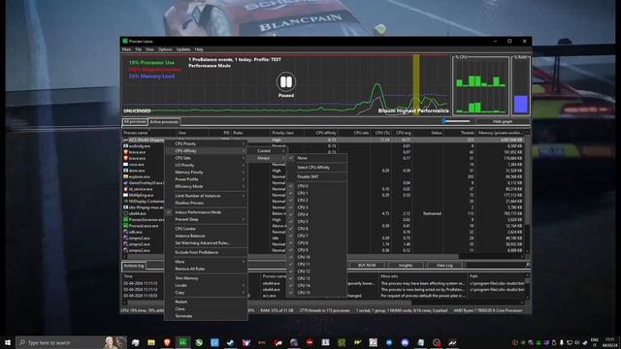The width and height of the screenshot is (621, 349).
Task: Adjust the graph slider beside Hide graph
Action: tap(456, 121)
